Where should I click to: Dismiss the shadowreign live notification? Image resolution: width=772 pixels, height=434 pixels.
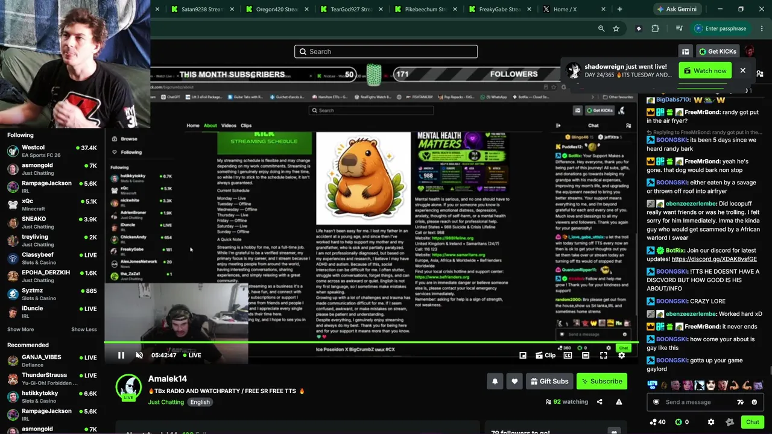tap(743, 71)
